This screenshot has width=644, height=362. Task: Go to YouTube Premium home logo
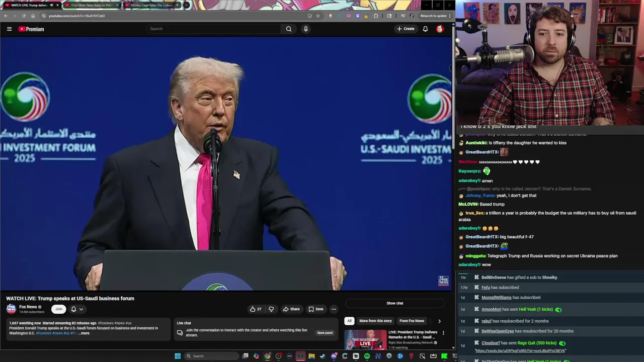(x=31, y=29)
